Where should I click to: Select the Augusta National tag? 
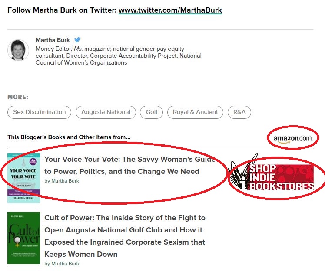click(x=106, y=112)
